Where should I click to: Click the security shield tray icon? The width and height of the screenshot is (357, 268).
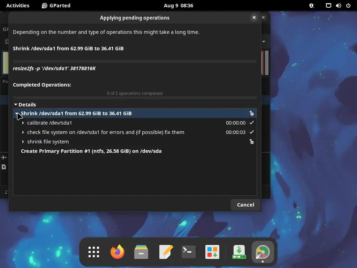(311, 6)
